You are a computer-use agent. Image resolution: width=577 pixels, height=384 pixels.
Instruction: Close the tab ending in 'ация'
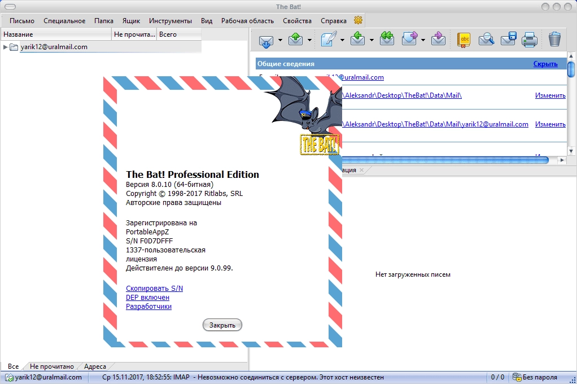point(361,170)
